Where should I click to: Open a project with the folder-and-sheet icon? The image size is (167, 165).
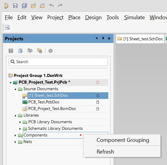click(42, 6)
